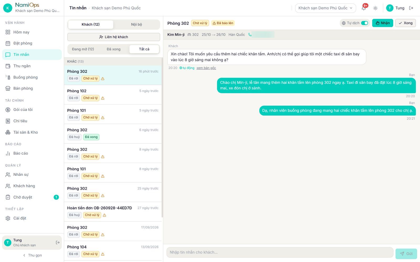Viewport: 420px width, 262px height.
Task: Click the warning icon on Phòng 102 conversation
Action: [x=103, y=98]
